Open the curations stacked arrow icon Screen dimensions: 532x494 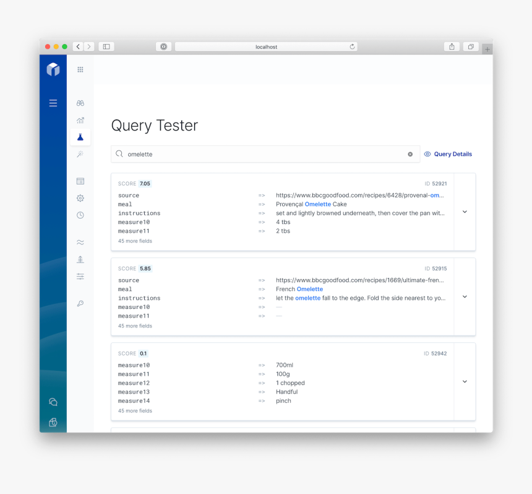pos(80,259)
